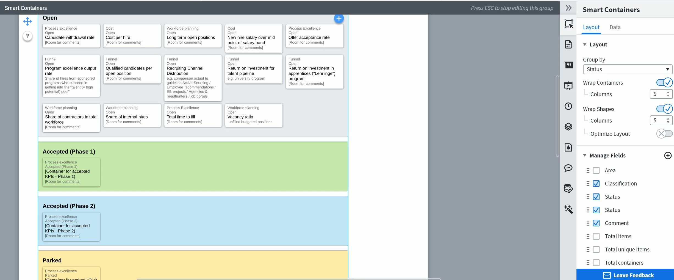The height and width of the screenshot is (280, 674).
Task: Select the Open container title
Action: point(50,18)
